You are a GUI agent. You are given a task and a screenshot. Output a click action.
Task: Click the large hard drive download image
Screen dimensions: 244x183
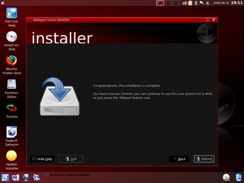coord(60,96)
